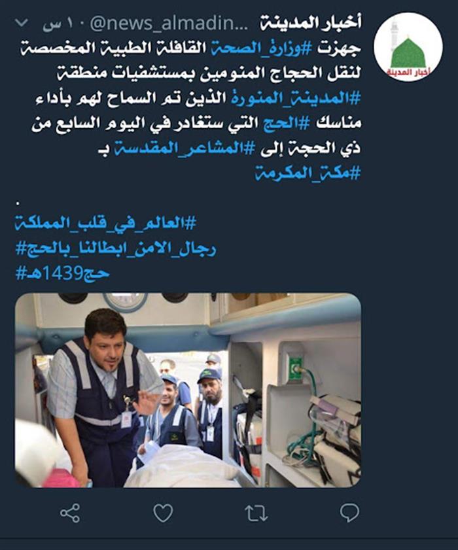The image size is (458, 550).
Task: Click the @news_almadin... handle
Action: 168,24
